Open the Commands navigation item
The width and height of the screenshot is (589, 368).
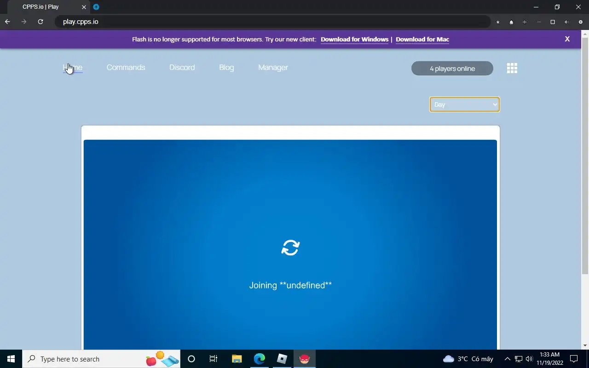click(126, 68)
